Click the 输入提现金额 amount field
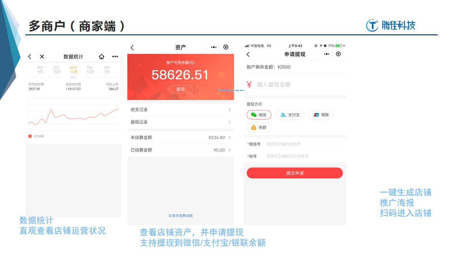Viewport: 463px width, 260px height. coord(297,84)
